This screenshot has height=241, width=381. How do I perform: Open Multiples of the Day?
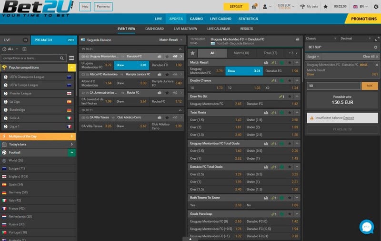coord(38,136)
